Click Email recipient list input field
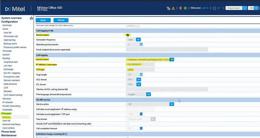 click(167, 49)
